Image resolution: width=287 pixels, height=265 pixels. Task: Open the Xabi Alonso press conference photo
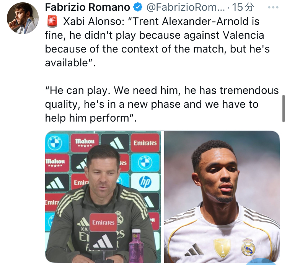point(103,197)
